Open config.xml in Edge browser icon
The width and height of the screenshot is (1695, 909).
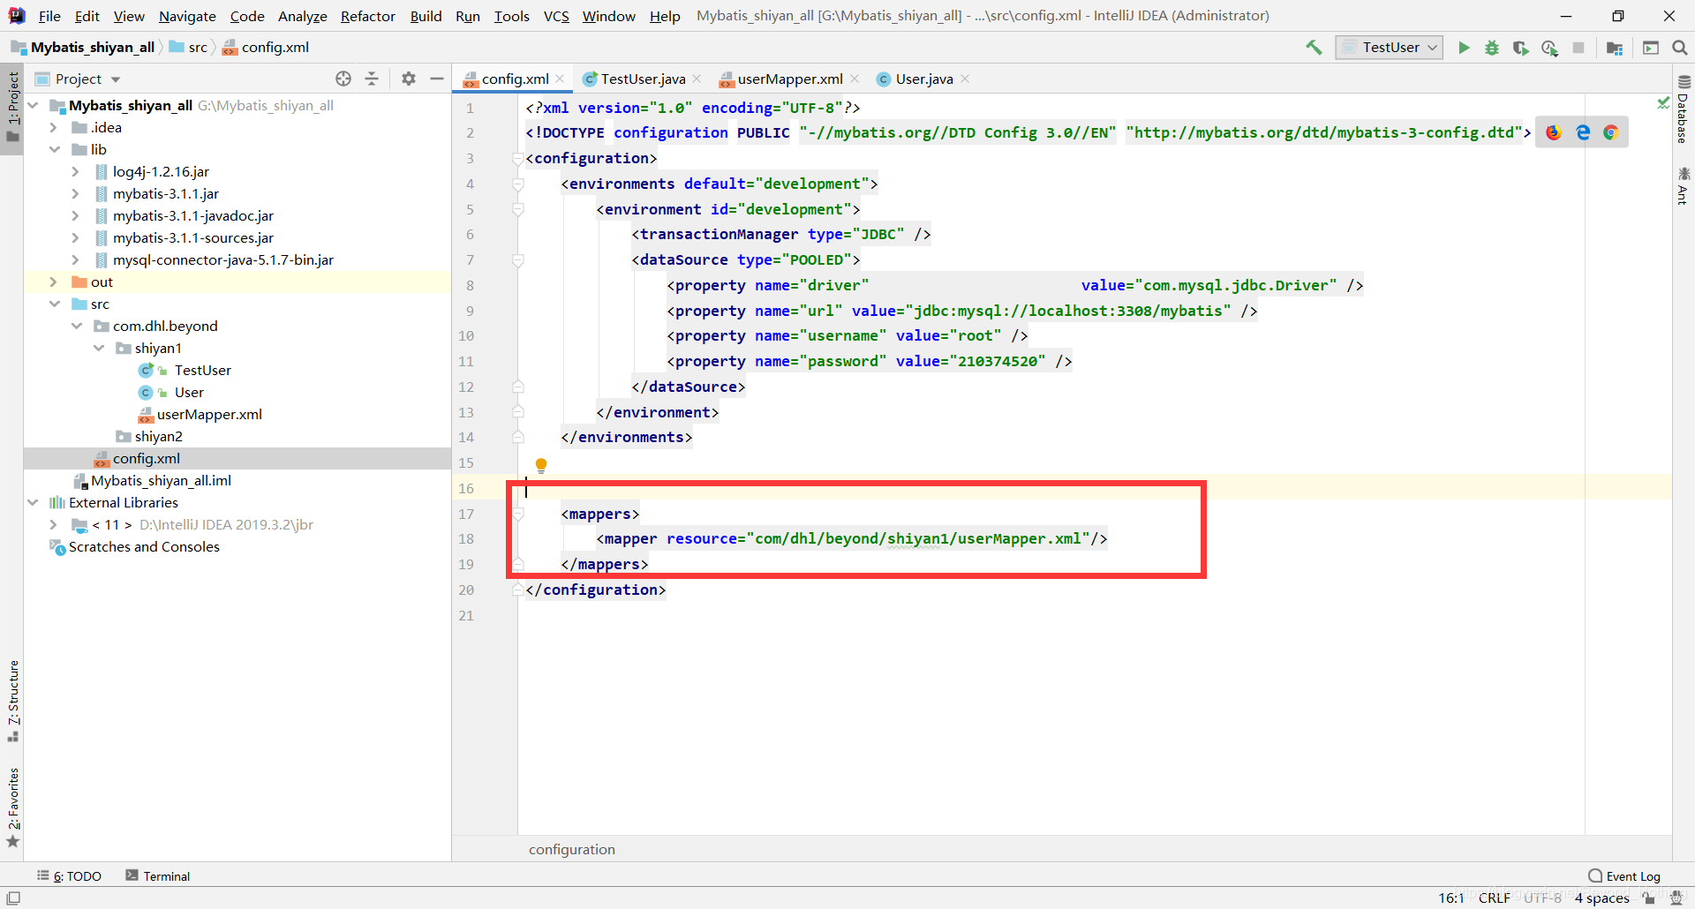click(1583, 132)
